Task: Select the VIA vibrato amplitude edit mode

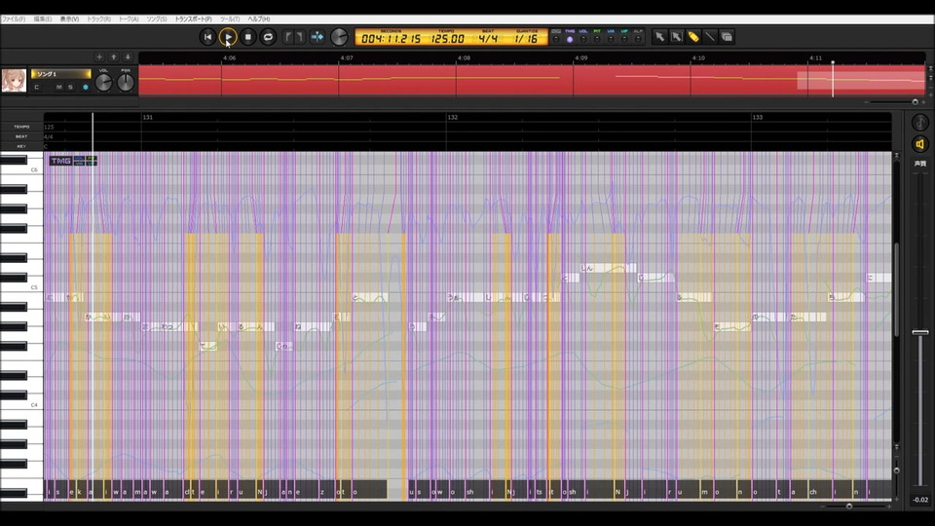Action: coord(611,39)
